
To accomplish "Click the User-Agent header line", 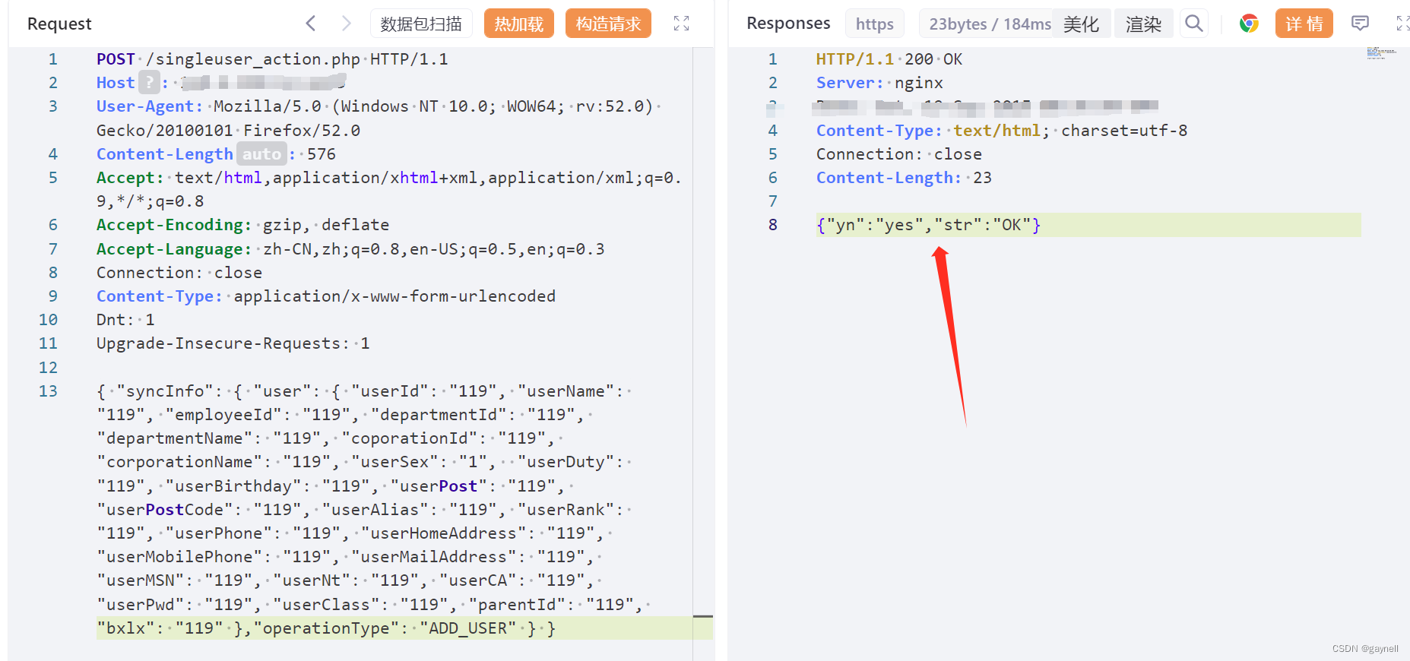I will click(x=379, y=118).
